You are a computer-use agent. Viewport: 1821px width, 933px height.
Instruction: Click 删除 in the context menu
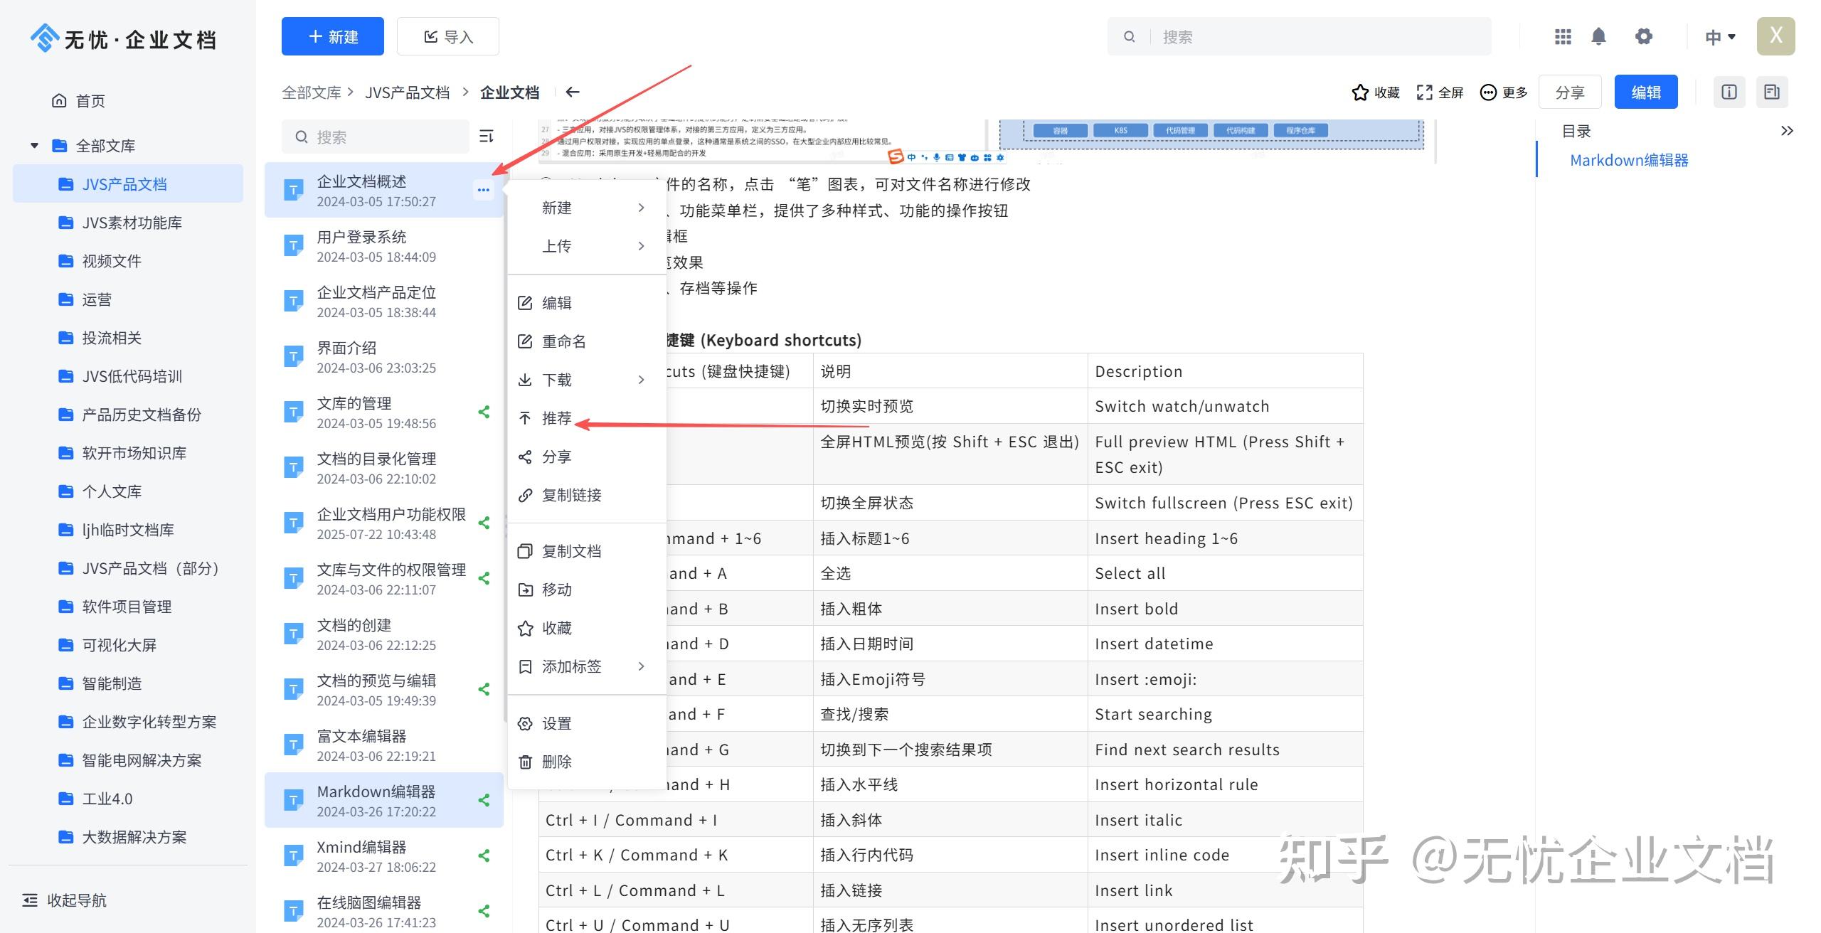(557, 761)
